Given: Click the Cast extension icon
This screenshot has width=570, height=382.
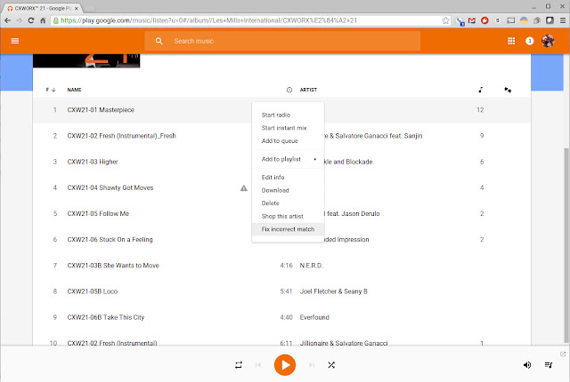Looking at the screenshot, I should (x=510, y=20).
